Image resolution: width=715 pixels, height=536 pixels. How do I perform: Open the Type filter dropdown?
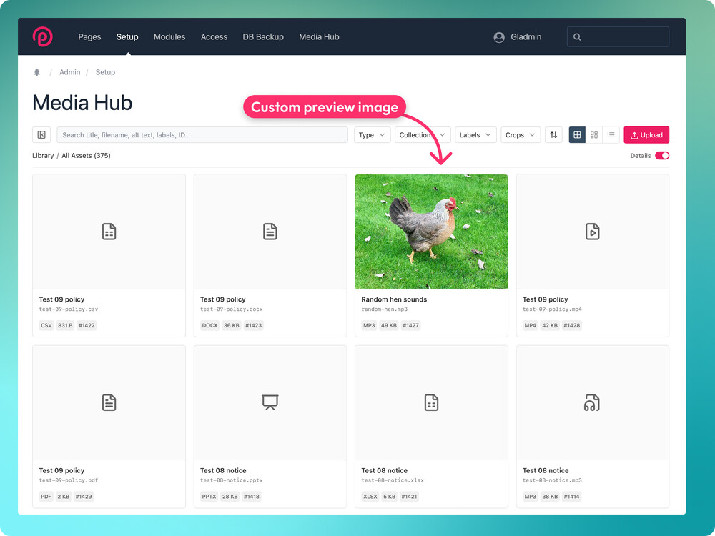(x=372, y=135)
